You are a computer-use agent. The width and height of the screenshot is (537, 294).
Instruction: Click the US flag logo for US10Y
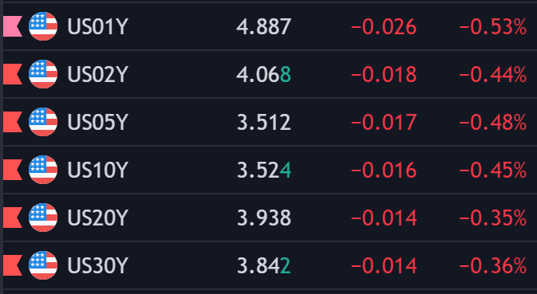point(43,170)
